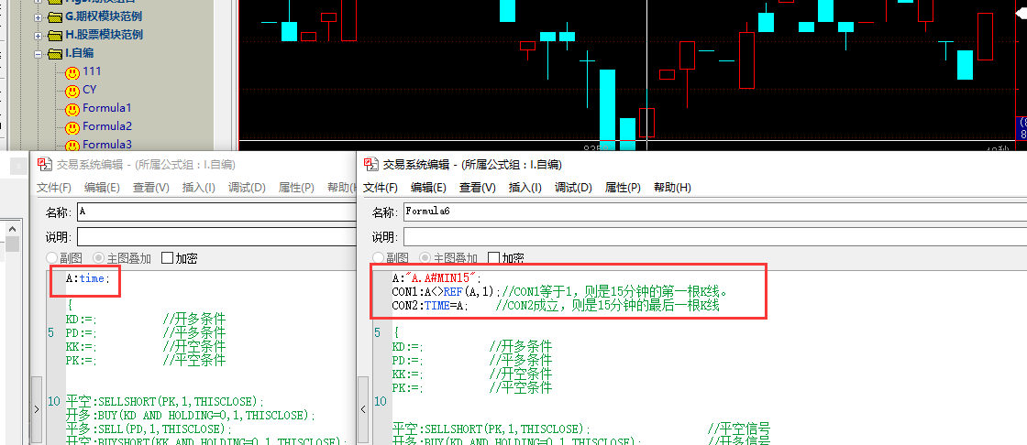Click the H.股票模块范例 folder icon
This screenshot has width=1027, height=445.
55,36
